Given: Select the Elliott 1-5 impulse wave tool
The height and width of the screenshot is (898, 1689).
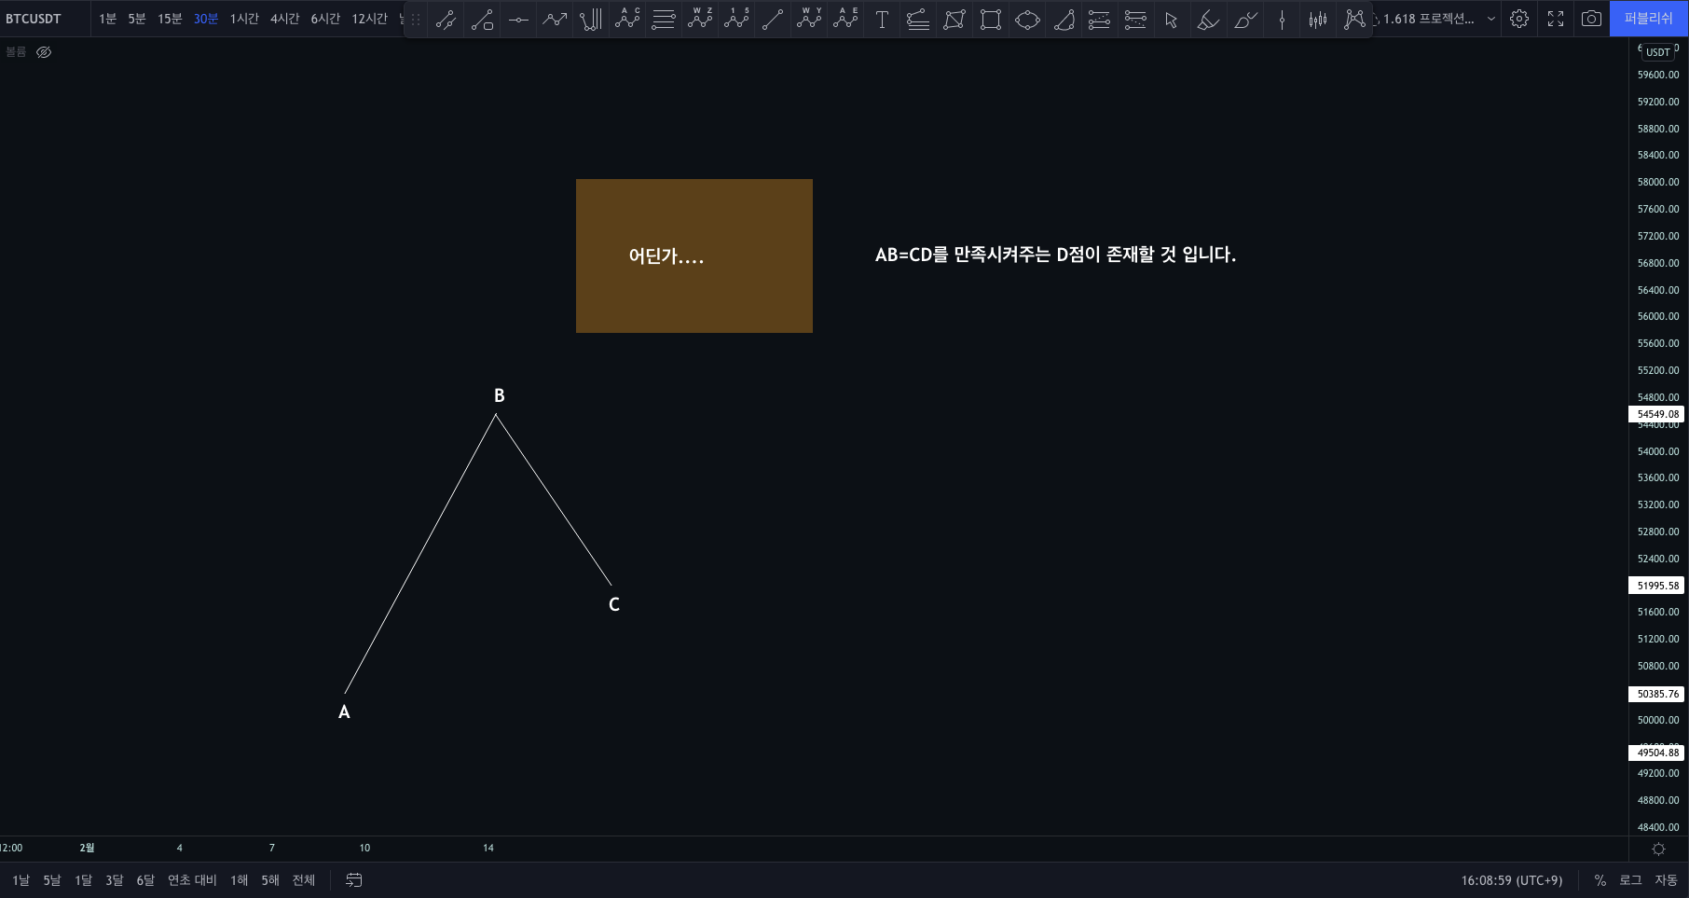Looking at the screenshot, I should tap(736, 19).
